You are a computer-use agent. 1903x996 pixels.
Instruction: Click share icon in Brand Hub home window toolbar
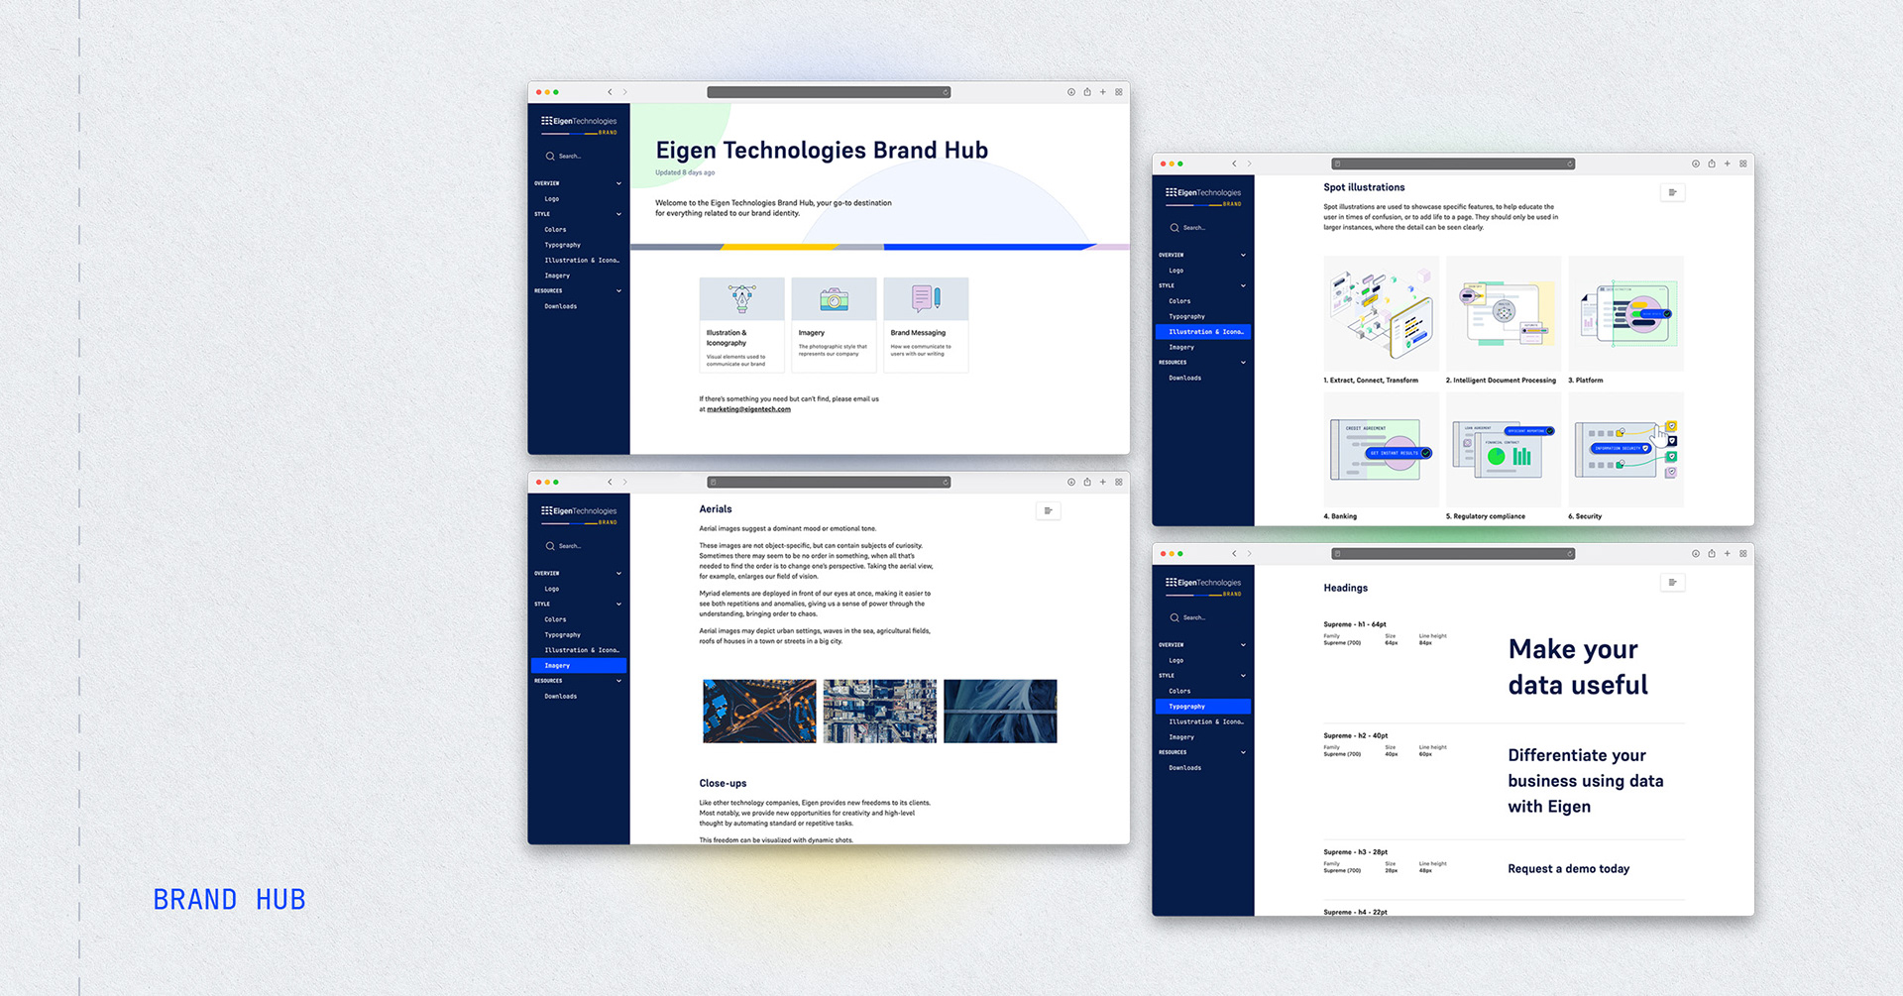pyautogui.click(x=1087, y=92)
